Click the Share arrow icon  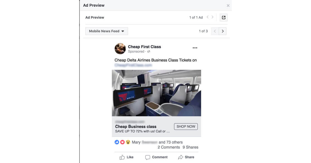181,157
